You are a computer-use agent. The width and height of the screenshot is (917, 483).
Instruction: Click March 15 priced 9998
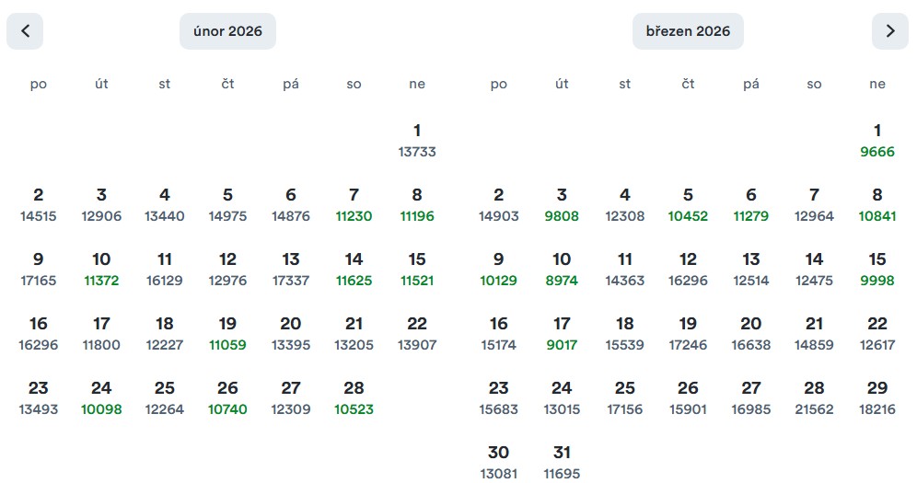(877, 269)
